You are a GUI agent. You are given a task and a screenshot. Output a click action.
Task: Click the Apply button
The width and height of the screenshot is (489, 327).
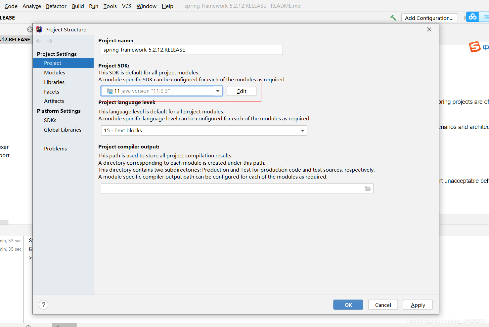[418, 305]
